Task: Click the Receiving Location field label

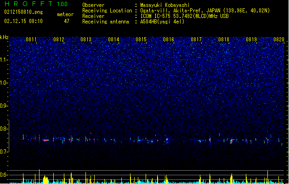Action: (107, 11)
